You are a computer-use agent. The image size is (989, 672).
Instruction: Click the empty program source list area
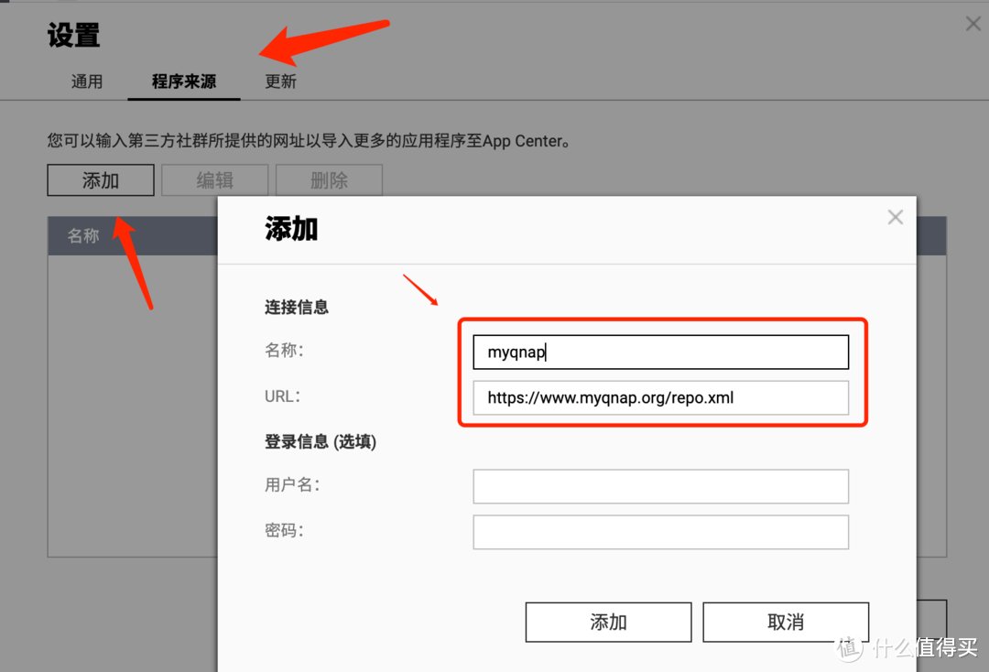click(133, 406)
